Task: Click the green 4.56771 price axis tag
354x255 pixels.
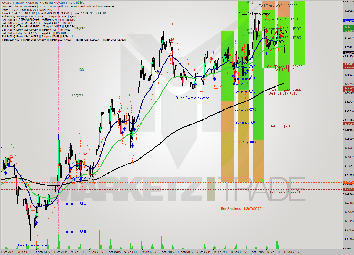Action: coord(348,27)
